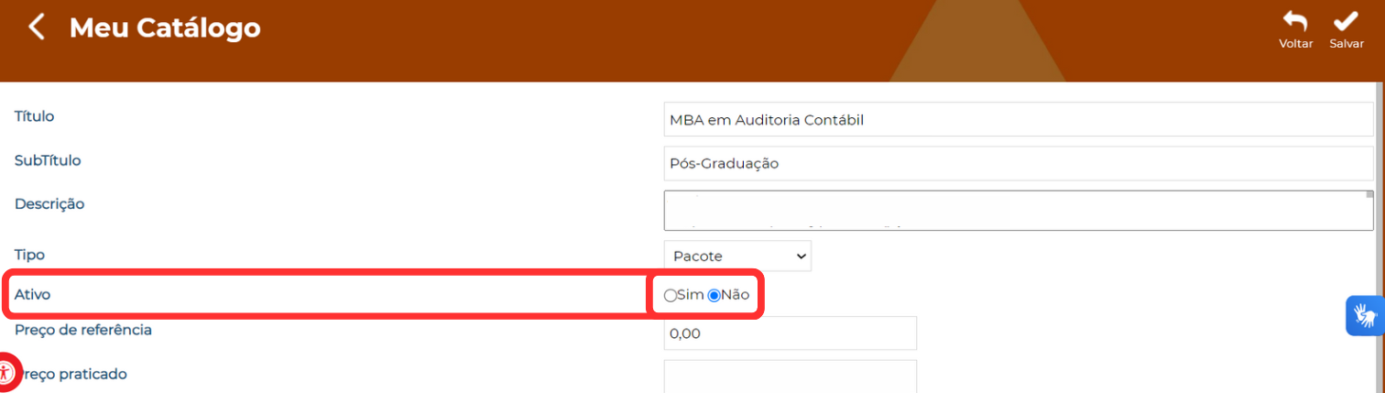Open the sign language hand widget
The image size is (1385, 393).
1365,316
